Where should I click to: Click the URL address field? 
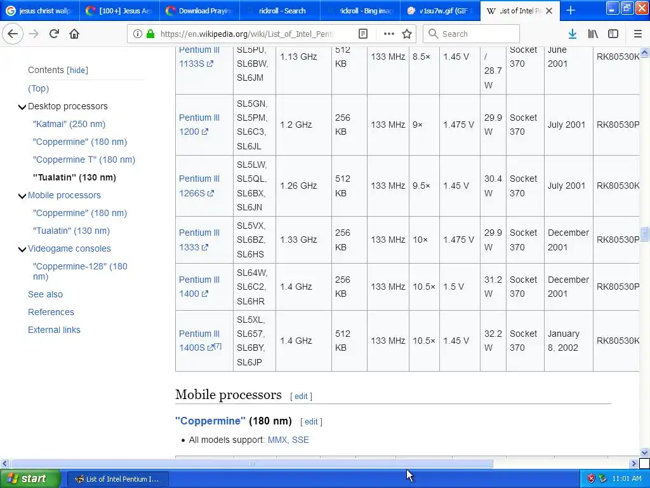247,34
